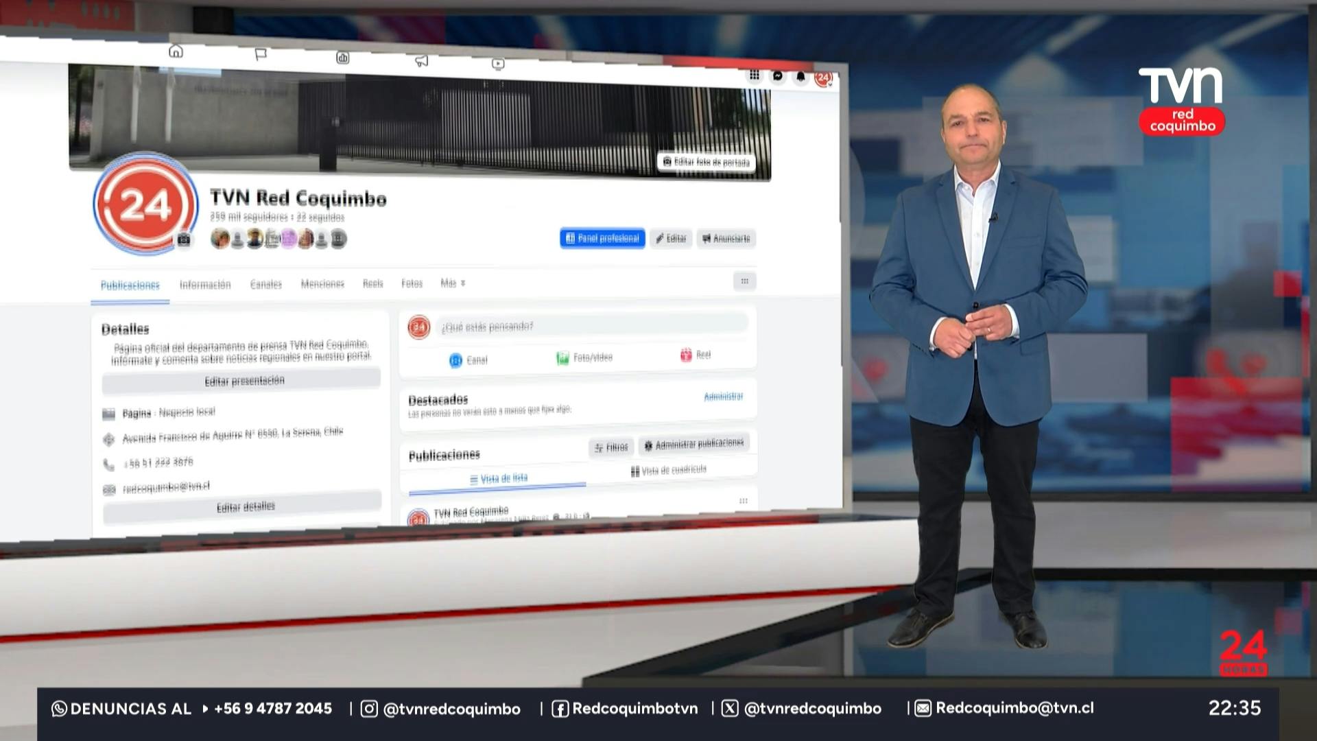Switch to Vista de lista
Image resolution: width=1317 pixels, height=741 pixels.
click(x=499, y=478)
